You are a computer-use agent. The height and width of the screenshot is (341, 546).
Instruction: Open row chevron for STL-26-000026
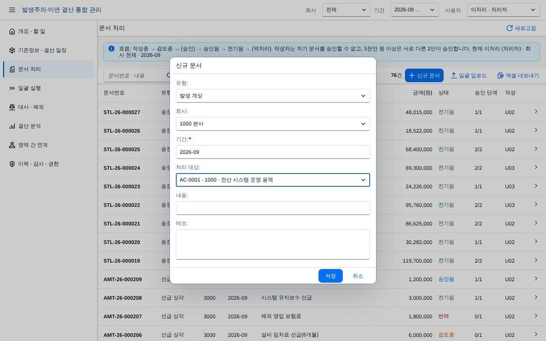(536, 130)
